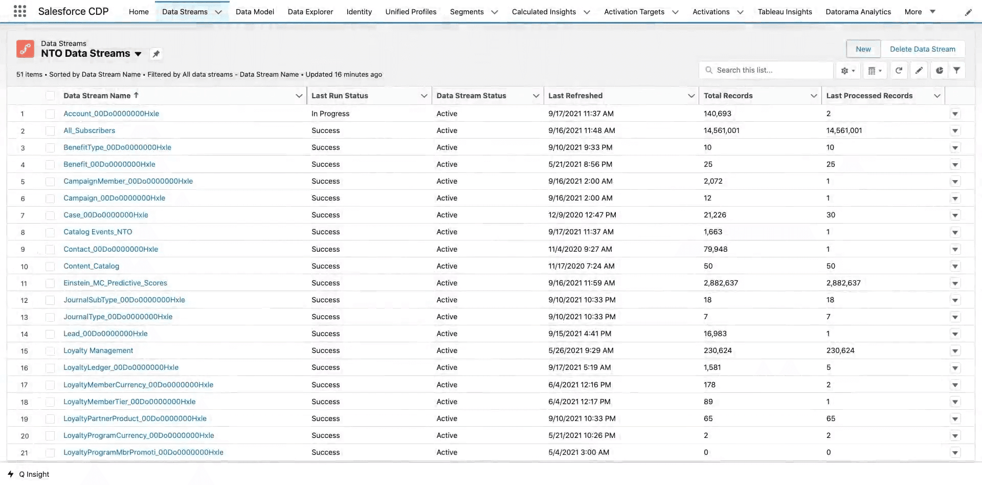Unpin the NTO Data Streams list view
The height and width of the screenshot is (485, 982).
156,53
